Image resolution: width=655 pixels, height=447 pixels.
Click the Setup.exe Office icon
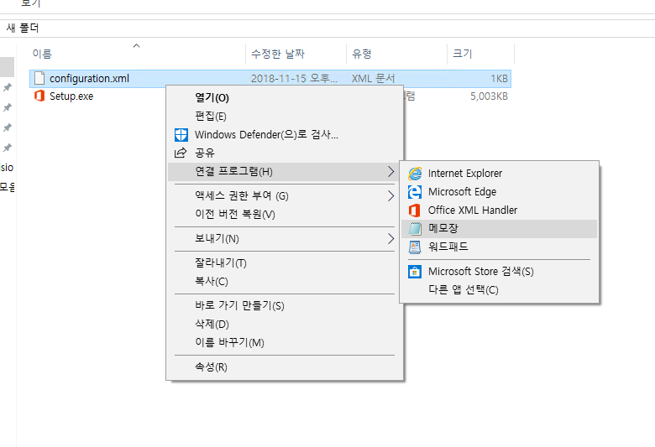tap(39, 96)
